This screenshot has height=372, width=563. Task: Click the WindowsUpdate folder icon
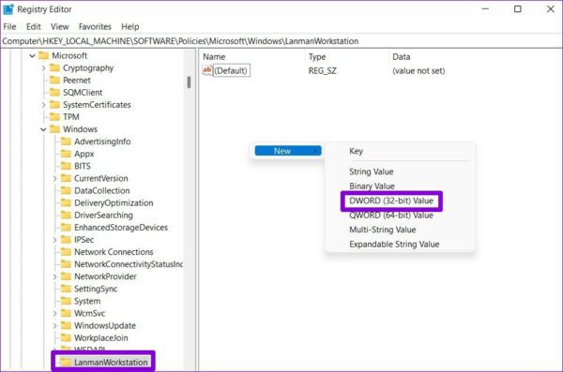[x=66, y=325]
